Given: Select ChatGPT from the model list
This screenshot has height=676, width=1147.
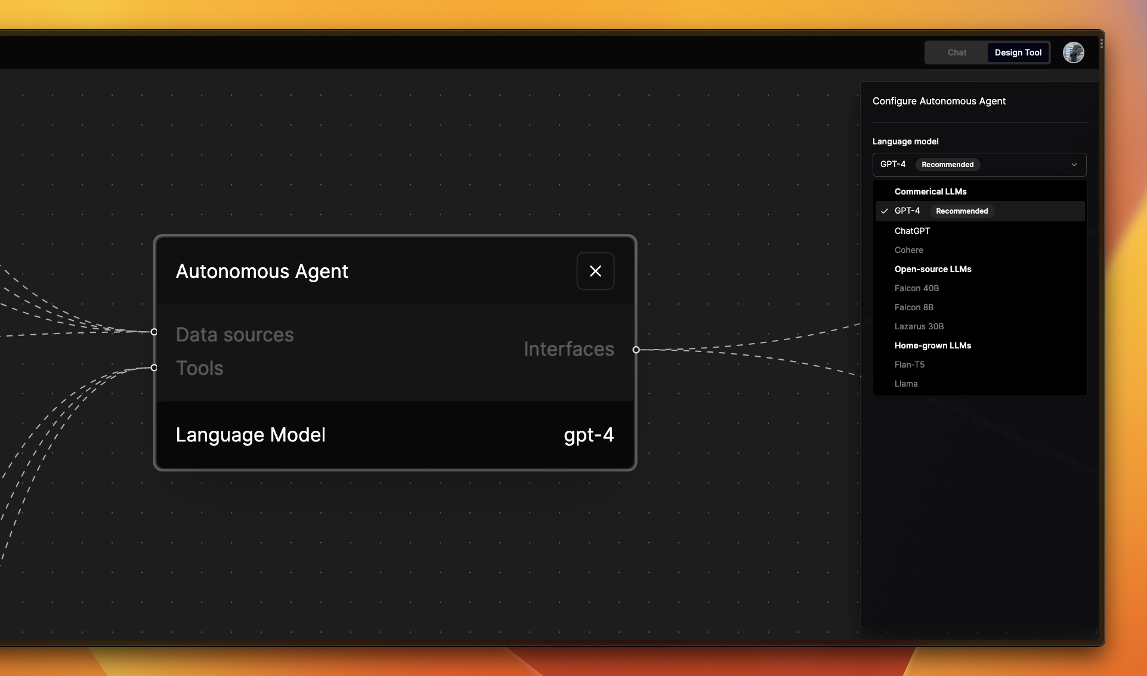Looking at the screenshot, I should [912, 231].
